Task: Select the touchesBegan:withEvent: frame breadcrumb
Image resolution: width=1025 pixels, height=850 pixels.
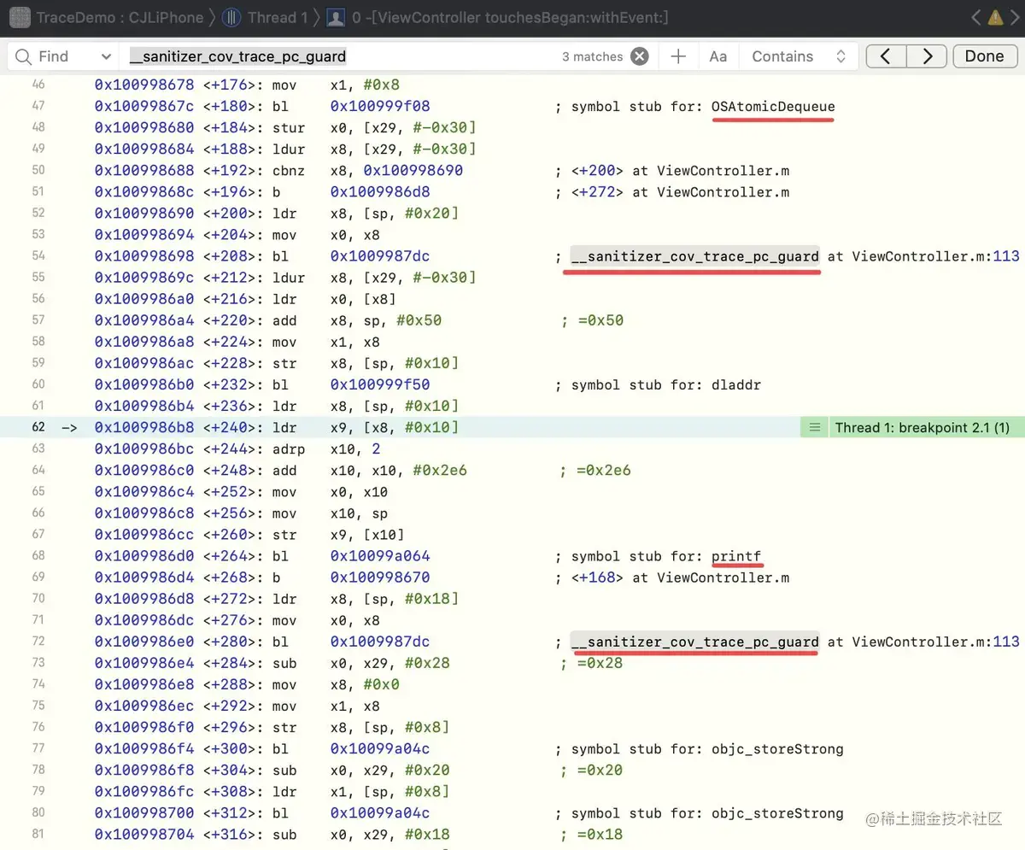Action: [x=511, y=17]
